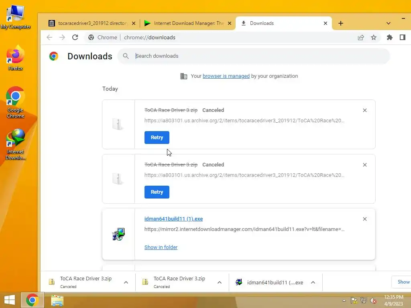Bookmark this tab with the star icon
Viewport: 411px width, 308px height.
[374, 37]
